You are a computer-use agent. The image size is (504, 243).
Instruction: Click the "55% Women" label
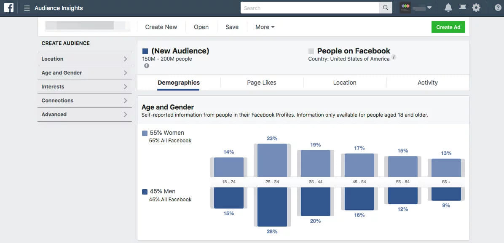pyautogui.click(x=167, y=133)
